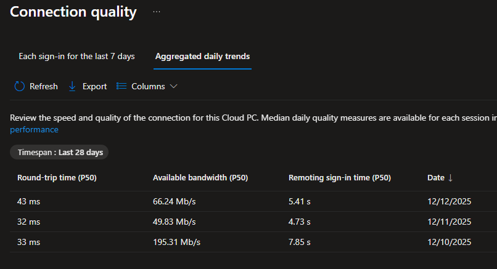Image resolution: width=497 pixels, height=269 pixels.
Task: Click the Export download arrow icon
Action: pyautogui.click(x=72, y=87)
